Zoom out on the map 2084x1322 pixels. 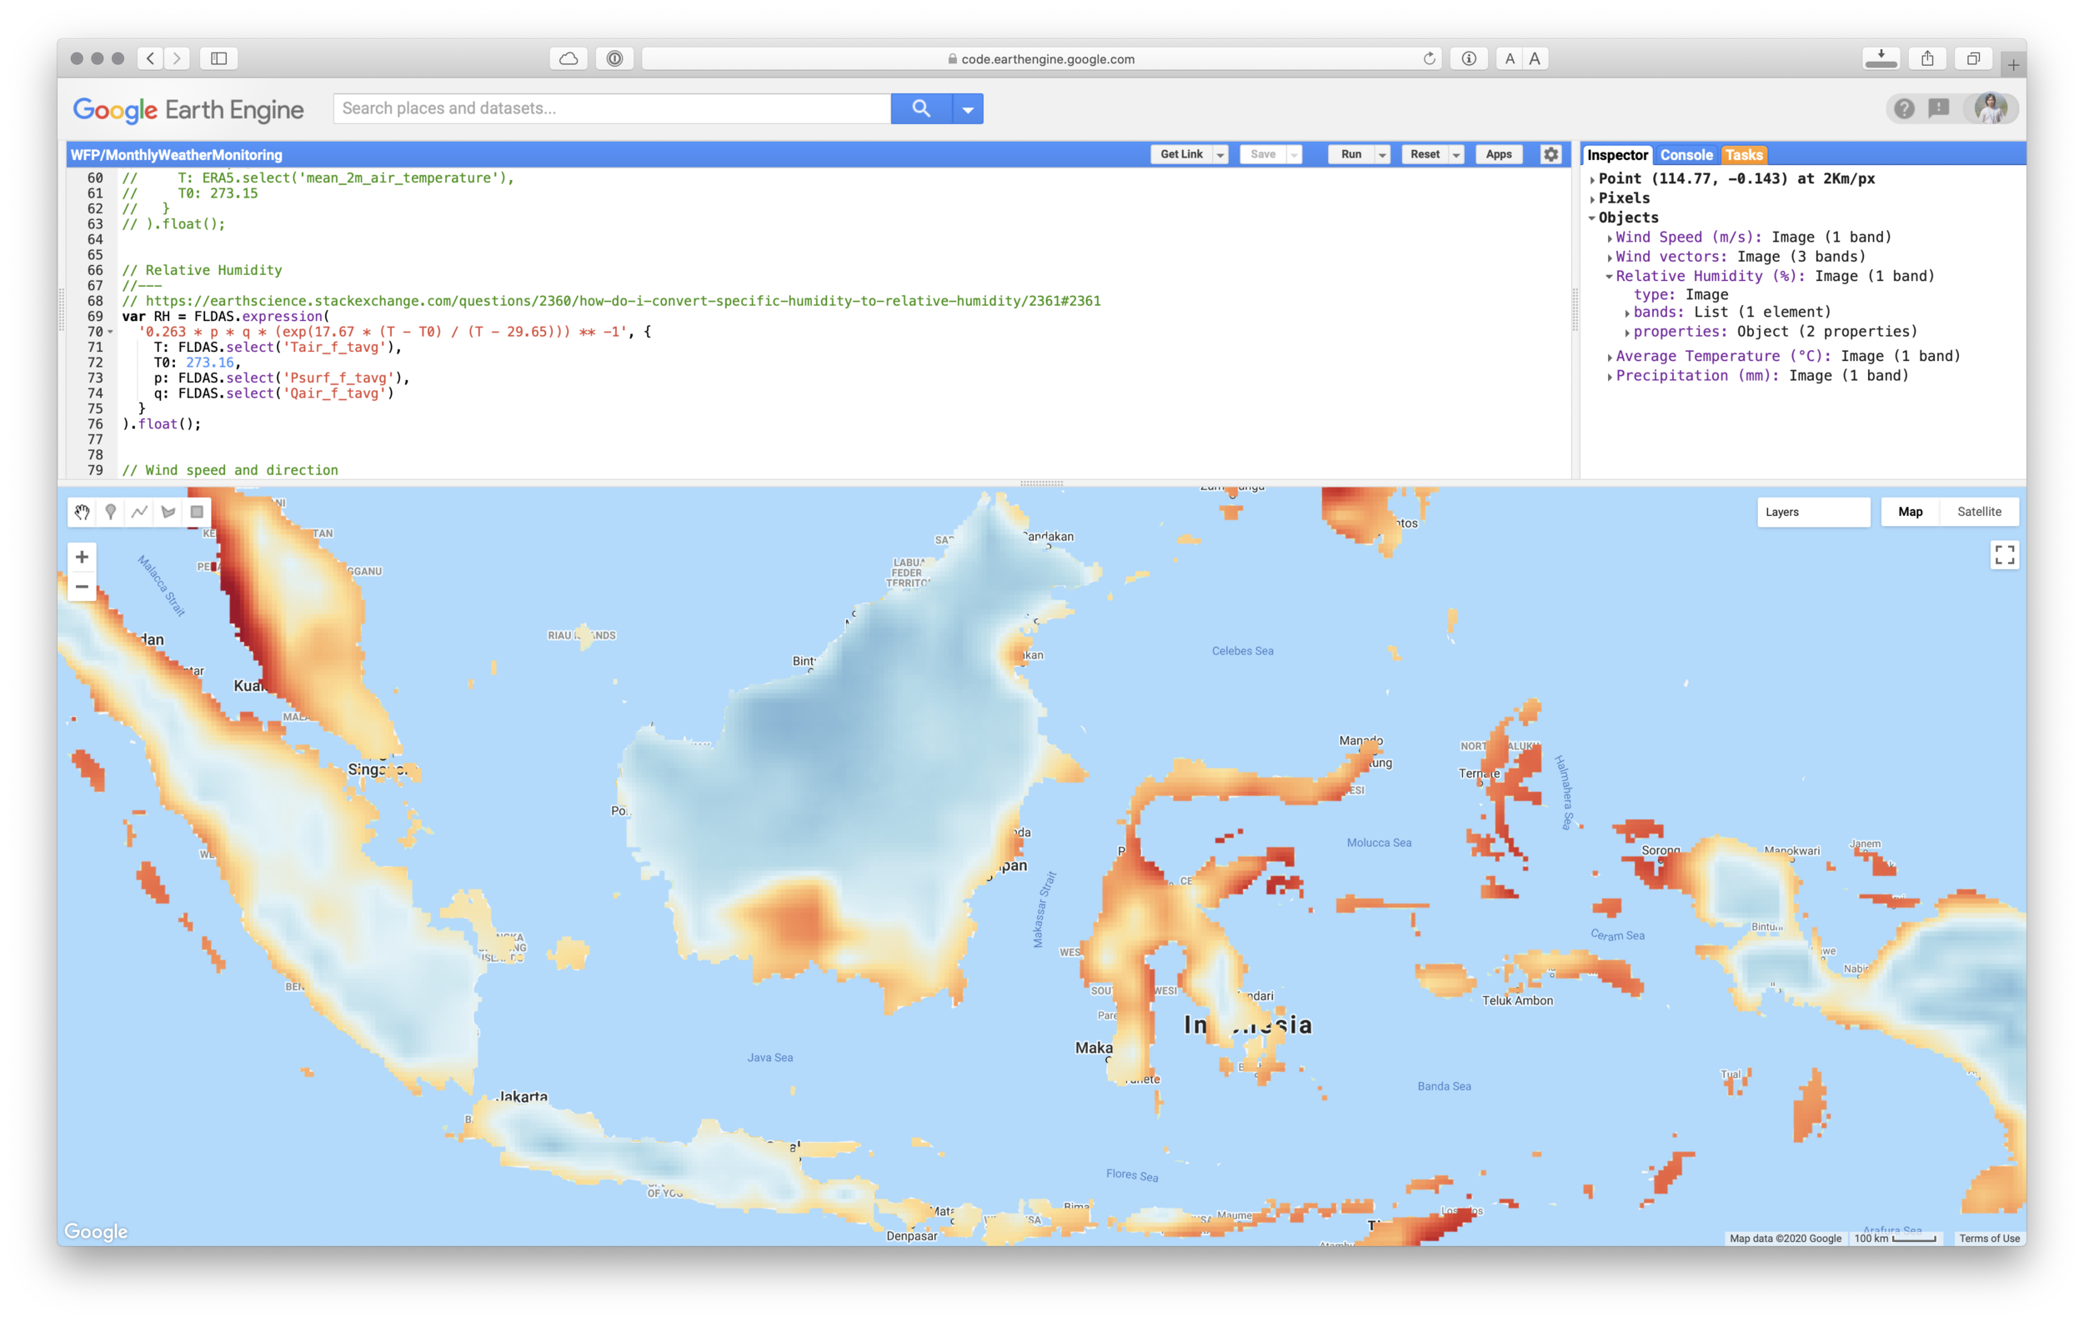pyautogui.click(x=83, y=587)
